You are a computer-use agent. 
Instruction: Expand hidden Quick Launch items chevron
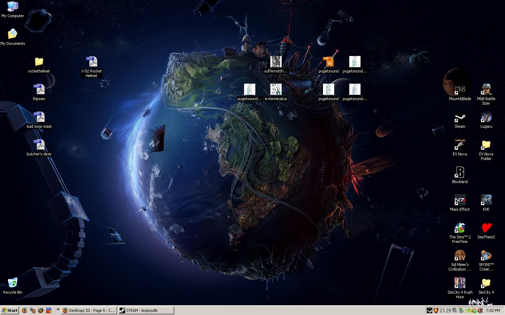click(x=58, y=310)
